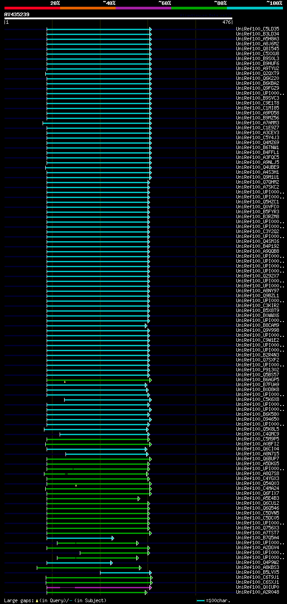Select the UniRef100_Q9BZL1 label
The width and height of the screenshot is (287, 604).
point(257,296)
